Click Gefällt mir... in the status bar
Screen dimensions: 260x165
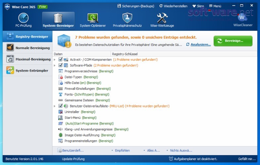tap(247, 159)
